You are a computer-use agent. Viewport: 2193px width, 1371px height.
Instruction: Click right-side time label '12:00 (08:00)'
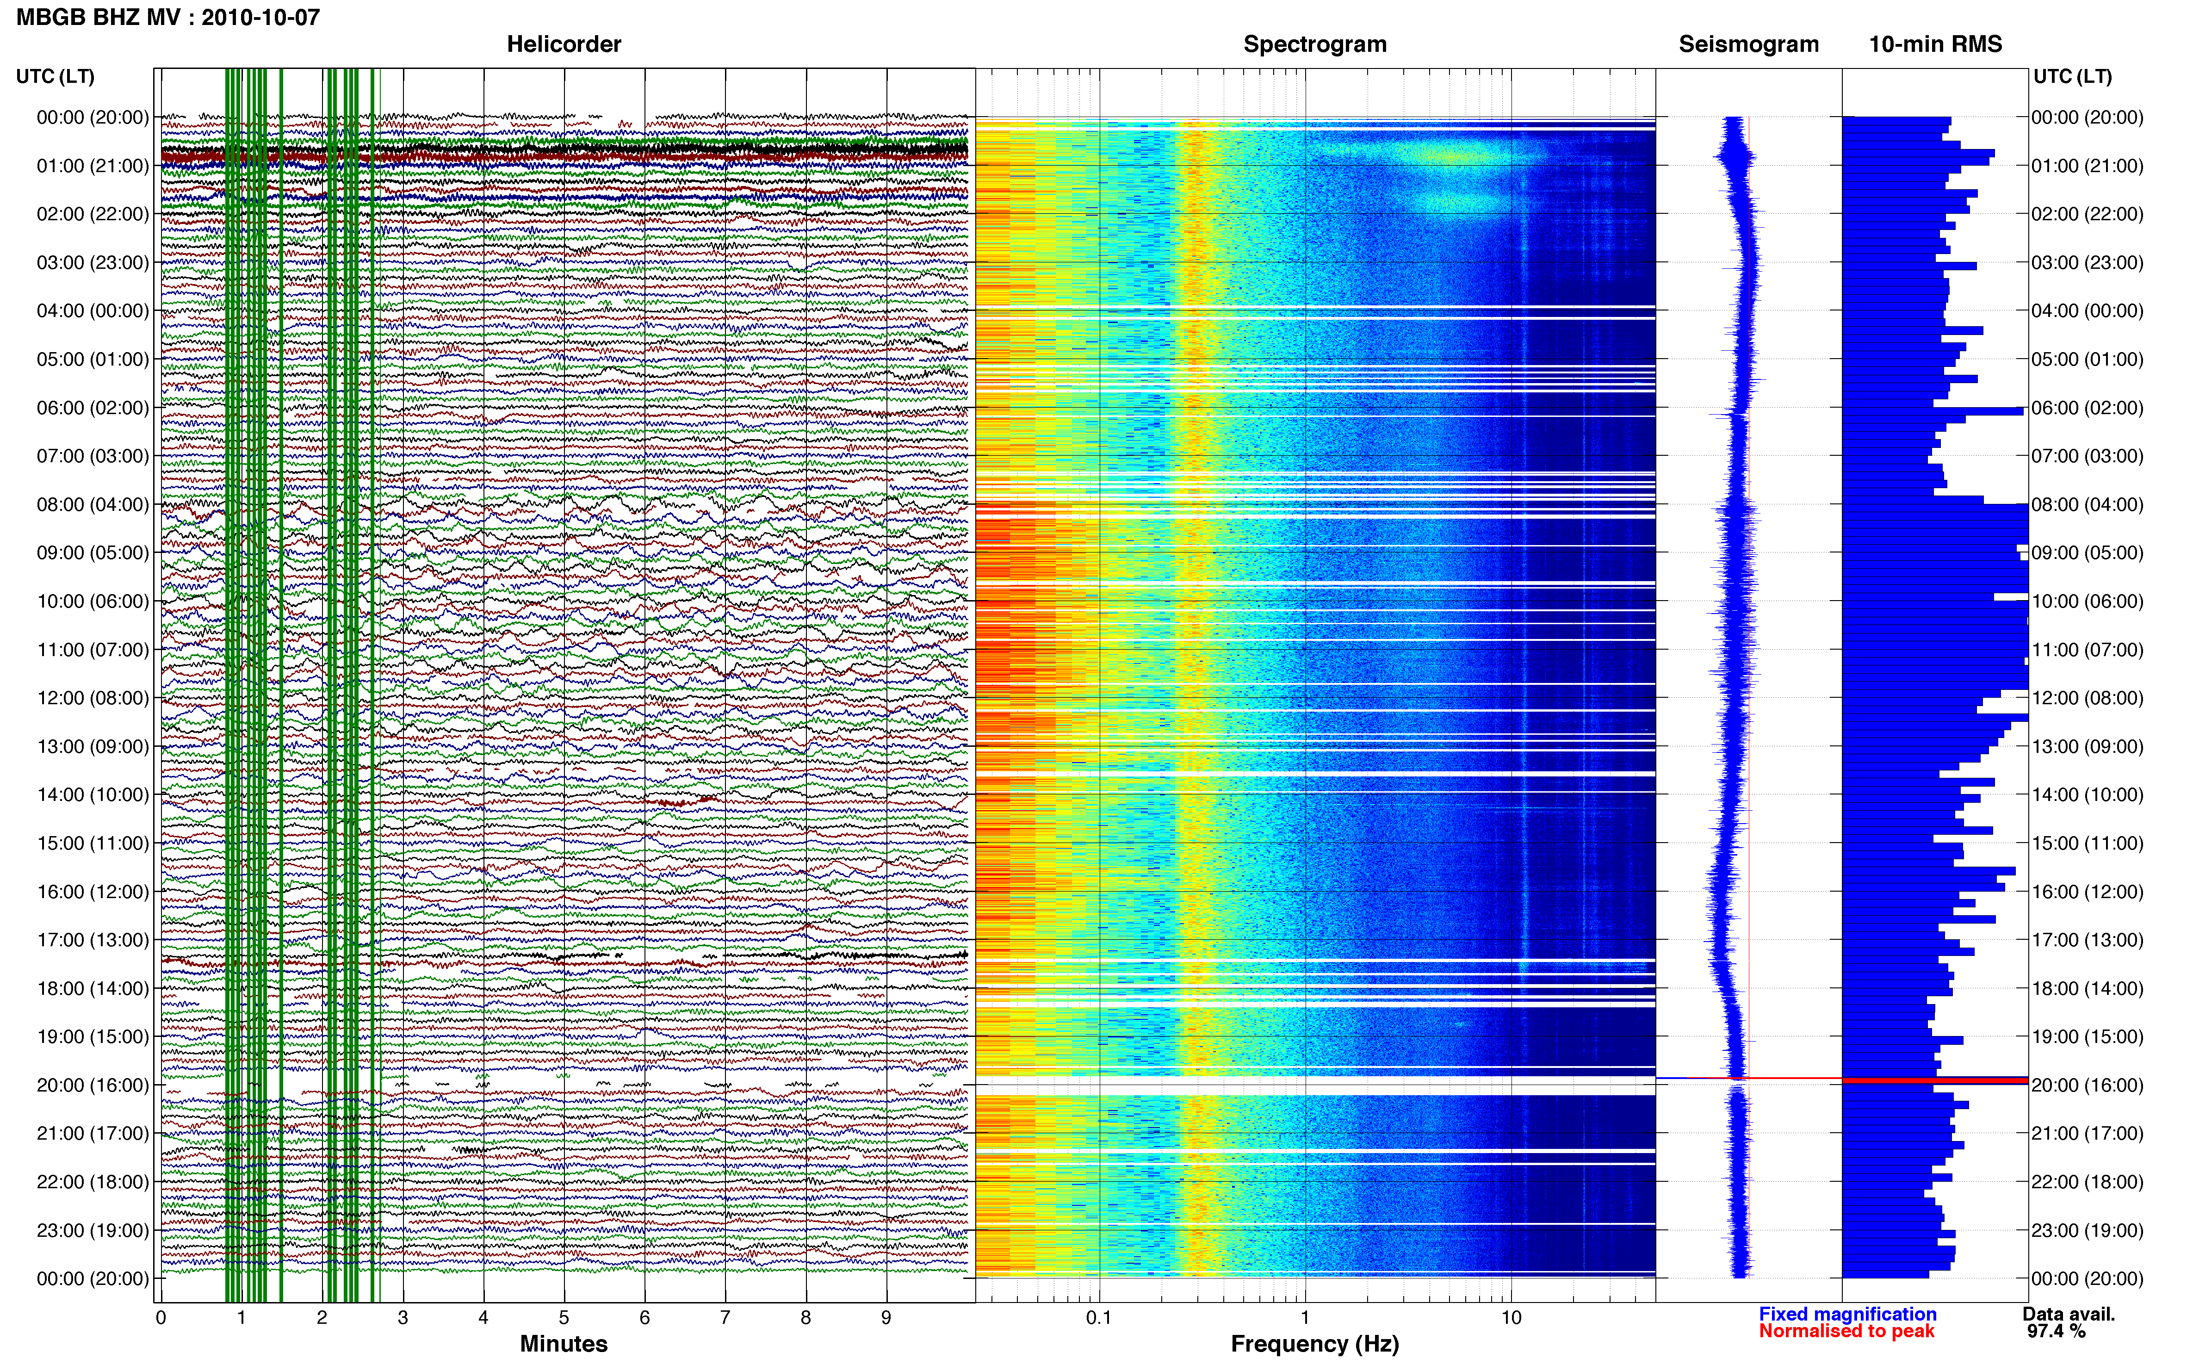click(x=2087, y=698)
